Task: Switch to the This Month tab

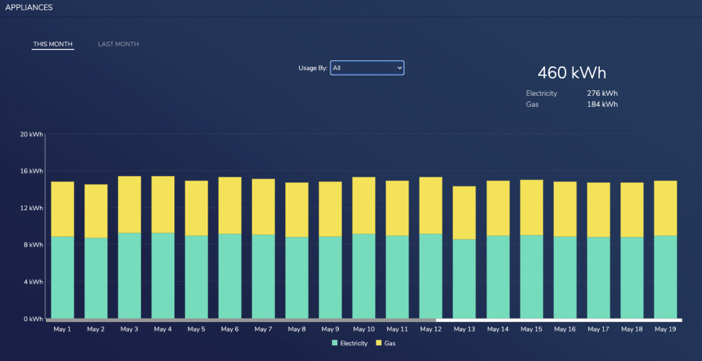Action: click(x=53, y=45)
